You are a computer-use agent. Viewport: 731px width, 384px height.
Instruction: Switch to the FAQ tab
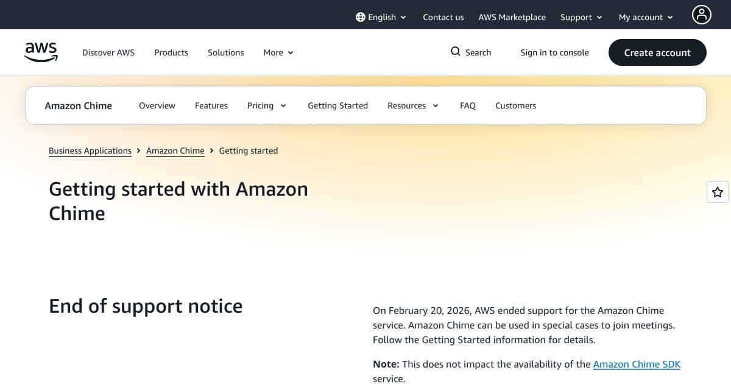point(467,105)
